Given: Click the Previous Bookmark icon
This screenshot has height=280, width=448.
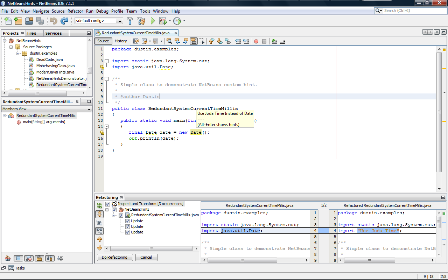Looking at the screenshot, I should pyautogui.click(x=211, y=41).
